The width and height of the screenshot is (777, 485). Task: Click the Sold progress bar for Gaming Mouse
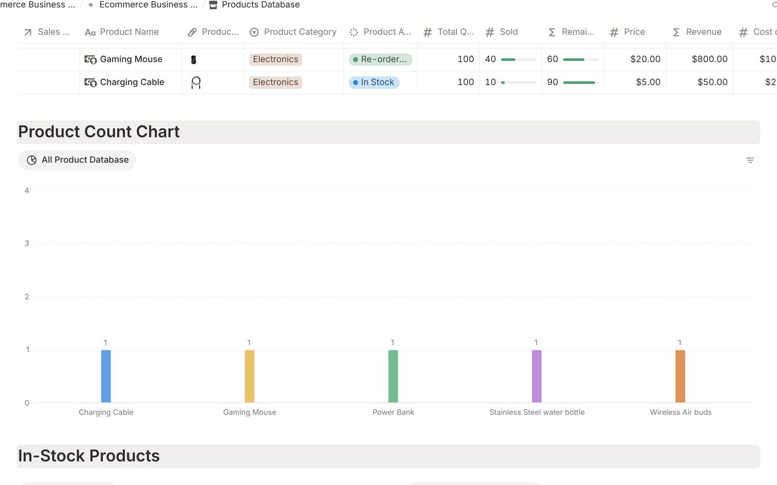point(519,60)
